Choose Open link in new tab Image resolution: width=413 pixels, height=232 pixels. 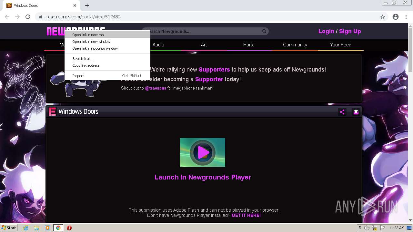[107, 35]
